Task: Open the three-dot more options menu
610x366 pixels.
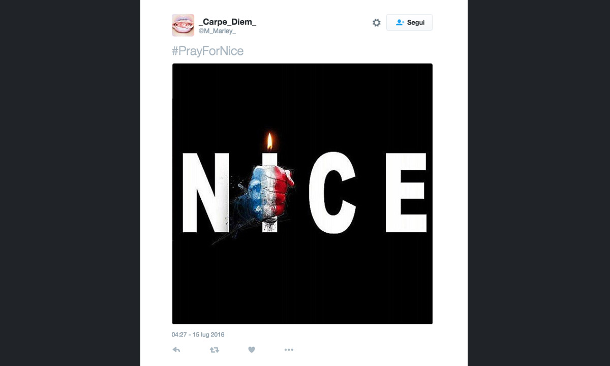Action: [x=289, y=350]
